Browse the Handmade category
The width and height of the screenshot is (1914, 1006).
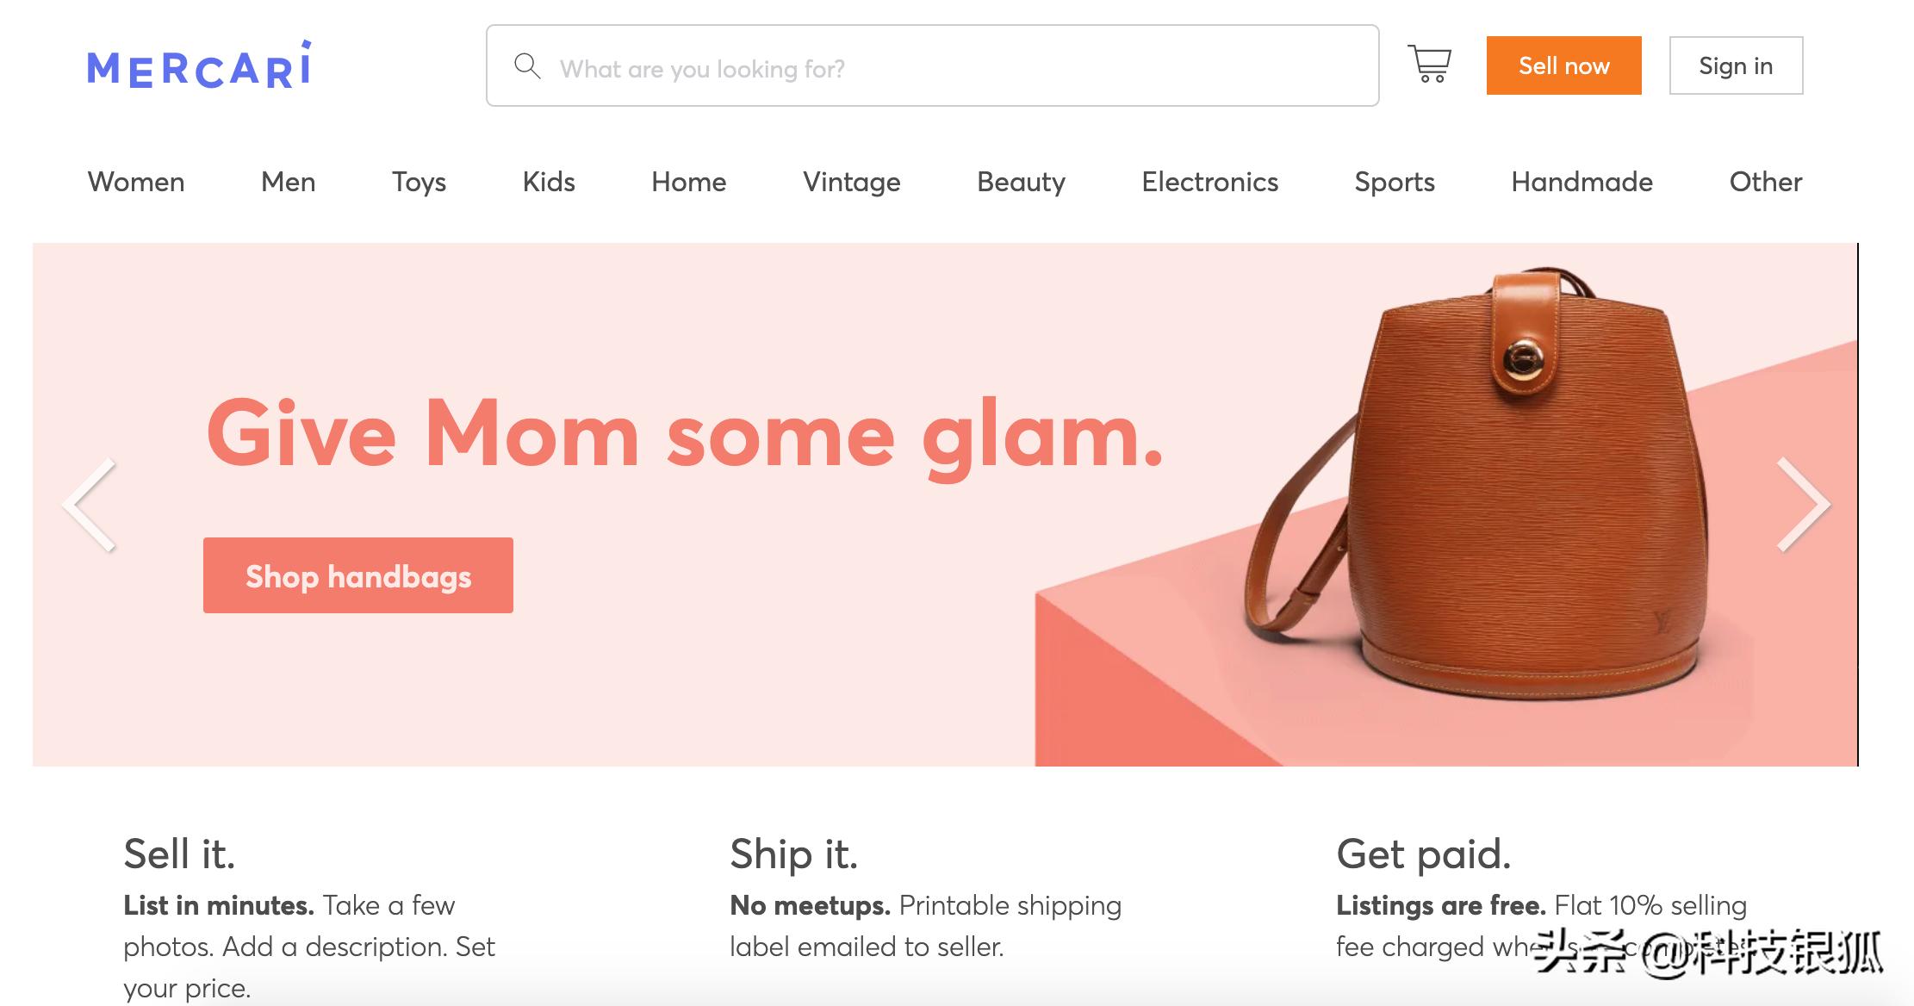(1582, 182)
